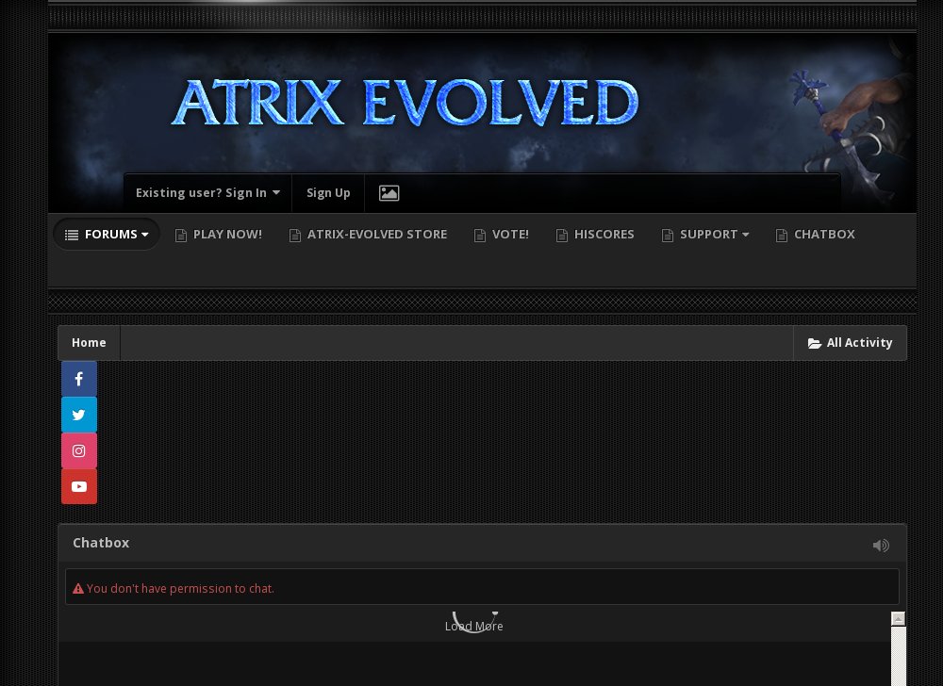Click the image picker icon beside Sign Up
Image resolution: width=943 pixels, height=686 pixels.
389,193
